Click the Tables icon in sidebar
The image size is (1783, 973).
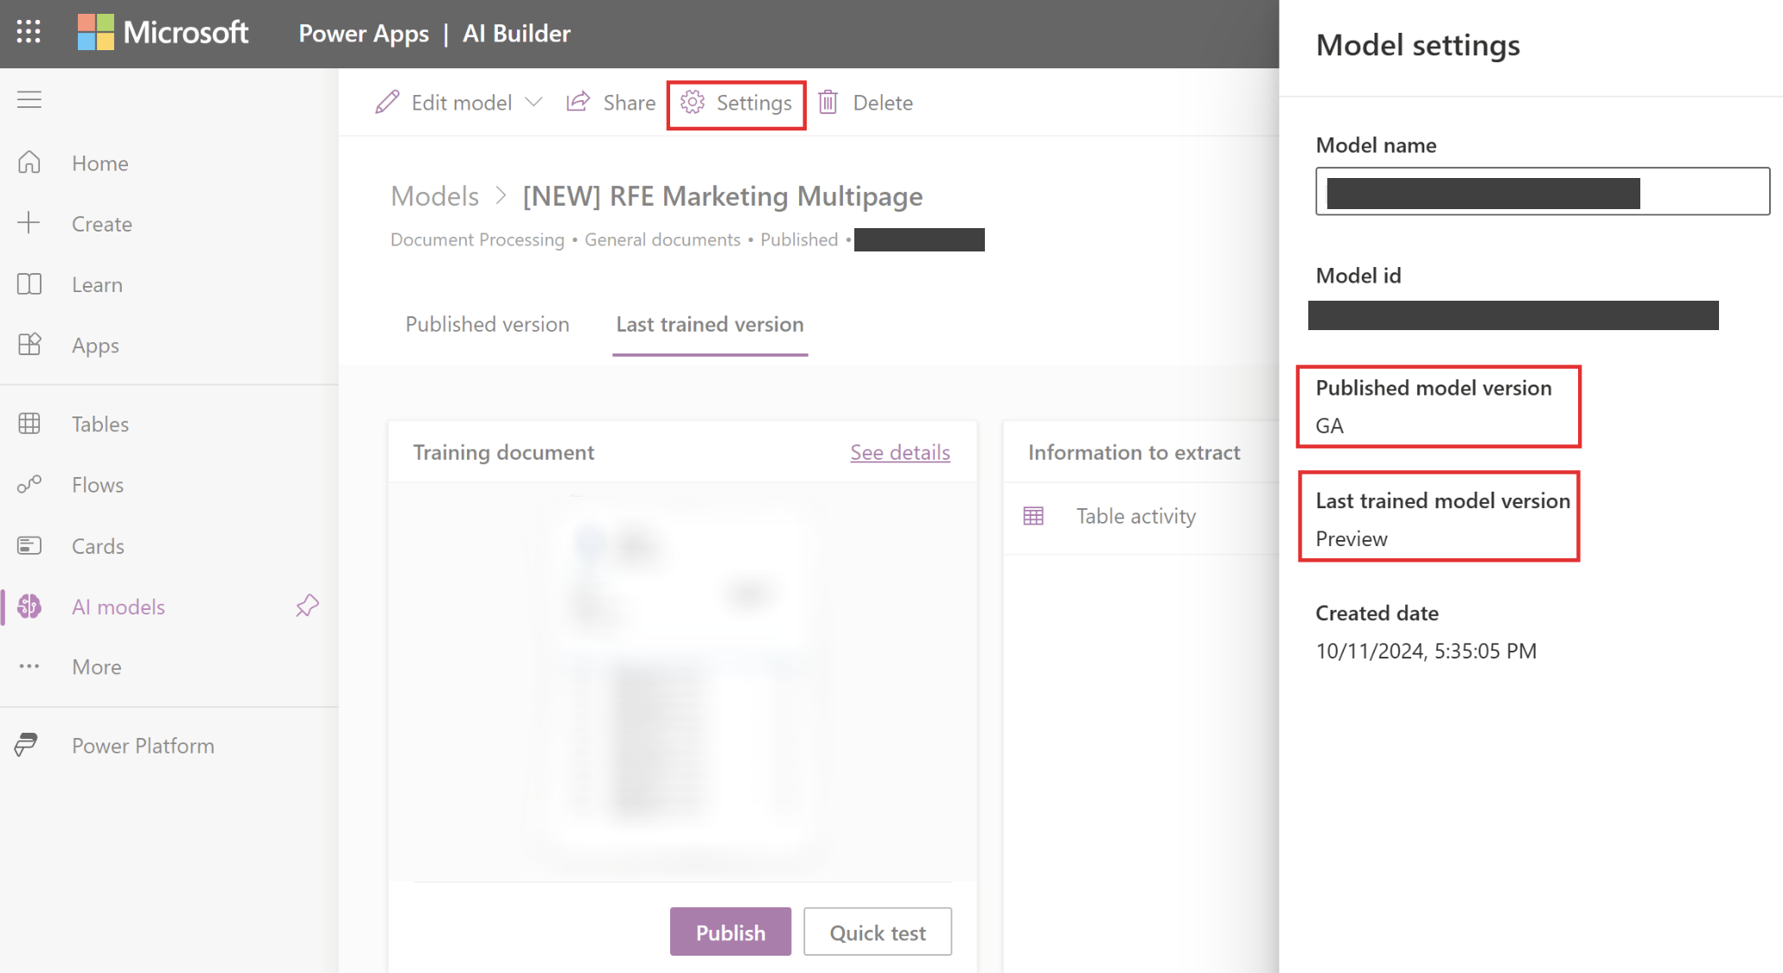click(x=30, y=423)
